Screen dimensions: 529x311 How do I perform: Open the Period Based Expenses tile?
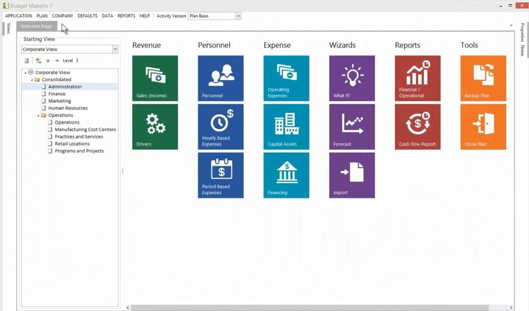pos(221,176)
